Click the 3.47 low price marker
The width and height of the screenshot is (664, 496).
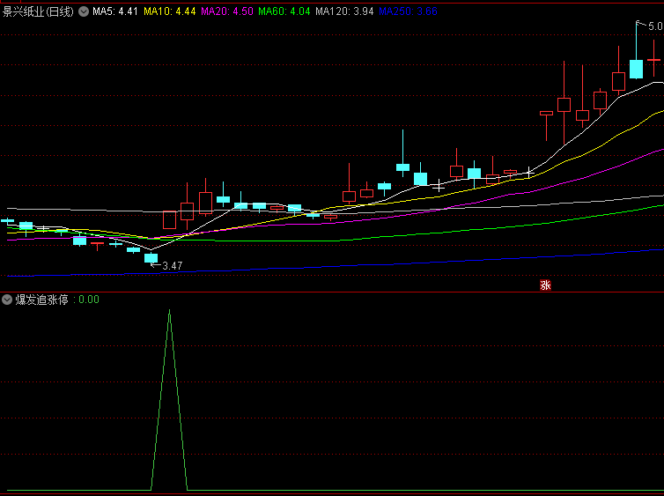tap(172, 265)
